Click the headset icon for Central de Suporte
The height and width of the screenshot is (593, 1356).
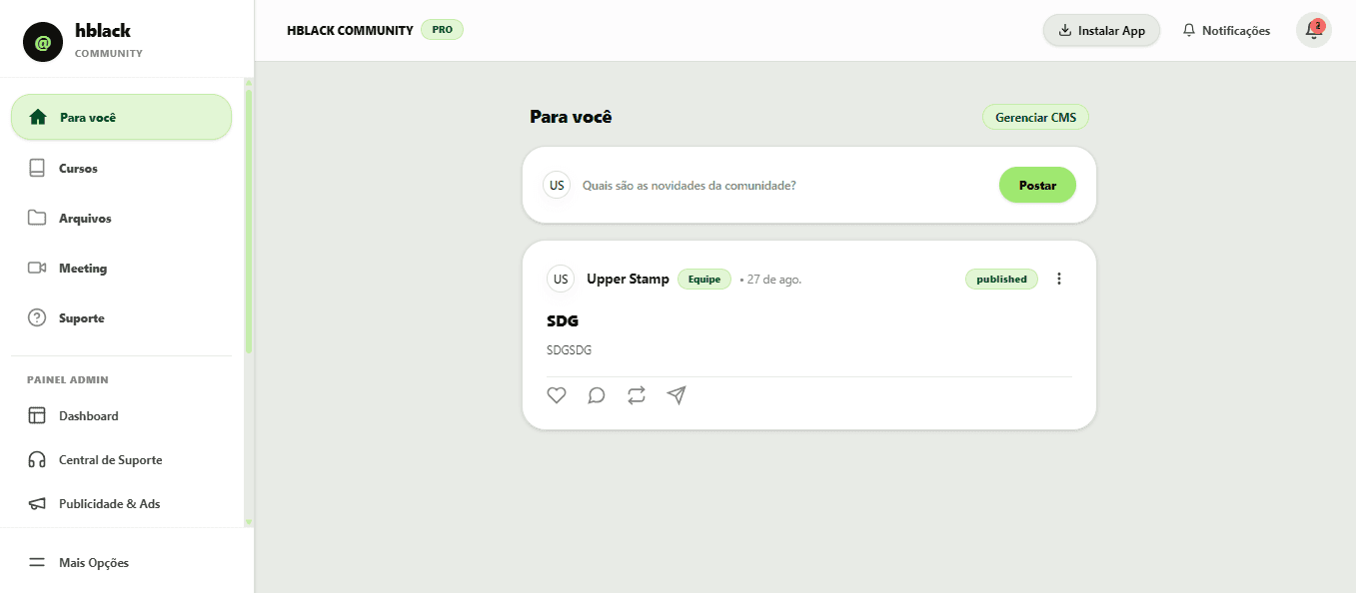click(x=37, y=459)
